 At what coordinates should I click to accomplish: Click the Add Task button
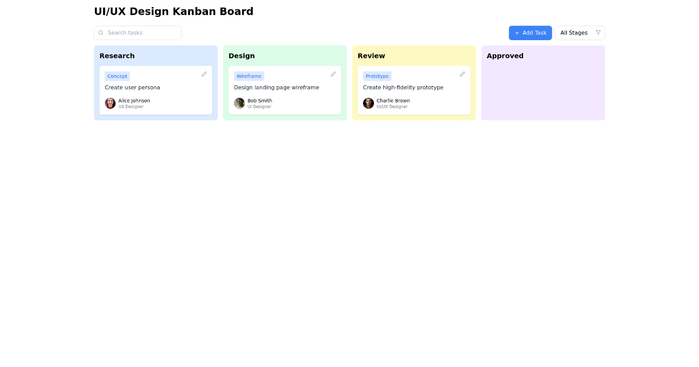click(x=530, y=33)
